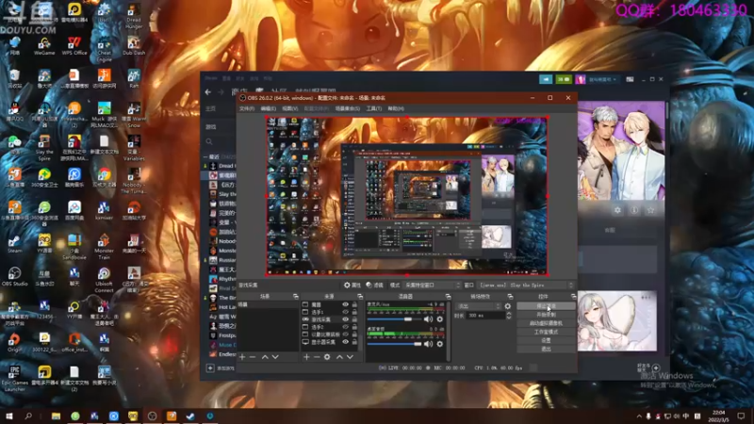Viewport: 754px width, 424px height.
Task: Move selected scene up
Action: pos(265,357)
